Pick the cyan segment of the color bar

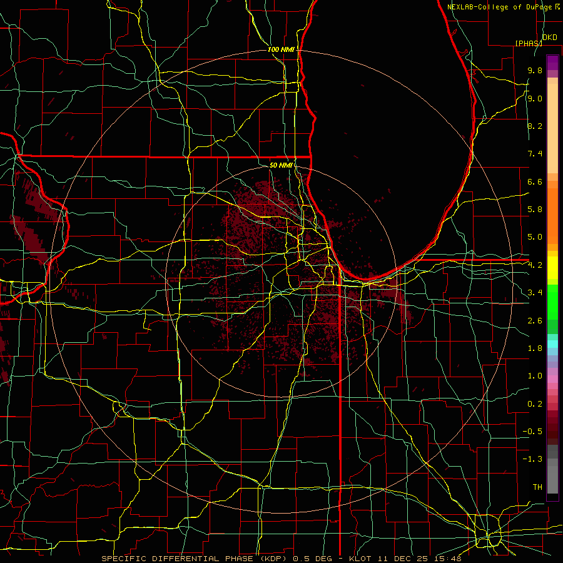coord(552,344)
